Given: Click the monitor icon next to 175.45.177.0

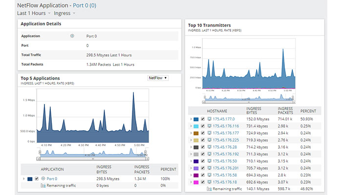Looking at the screenshot, I should [210, 119].
